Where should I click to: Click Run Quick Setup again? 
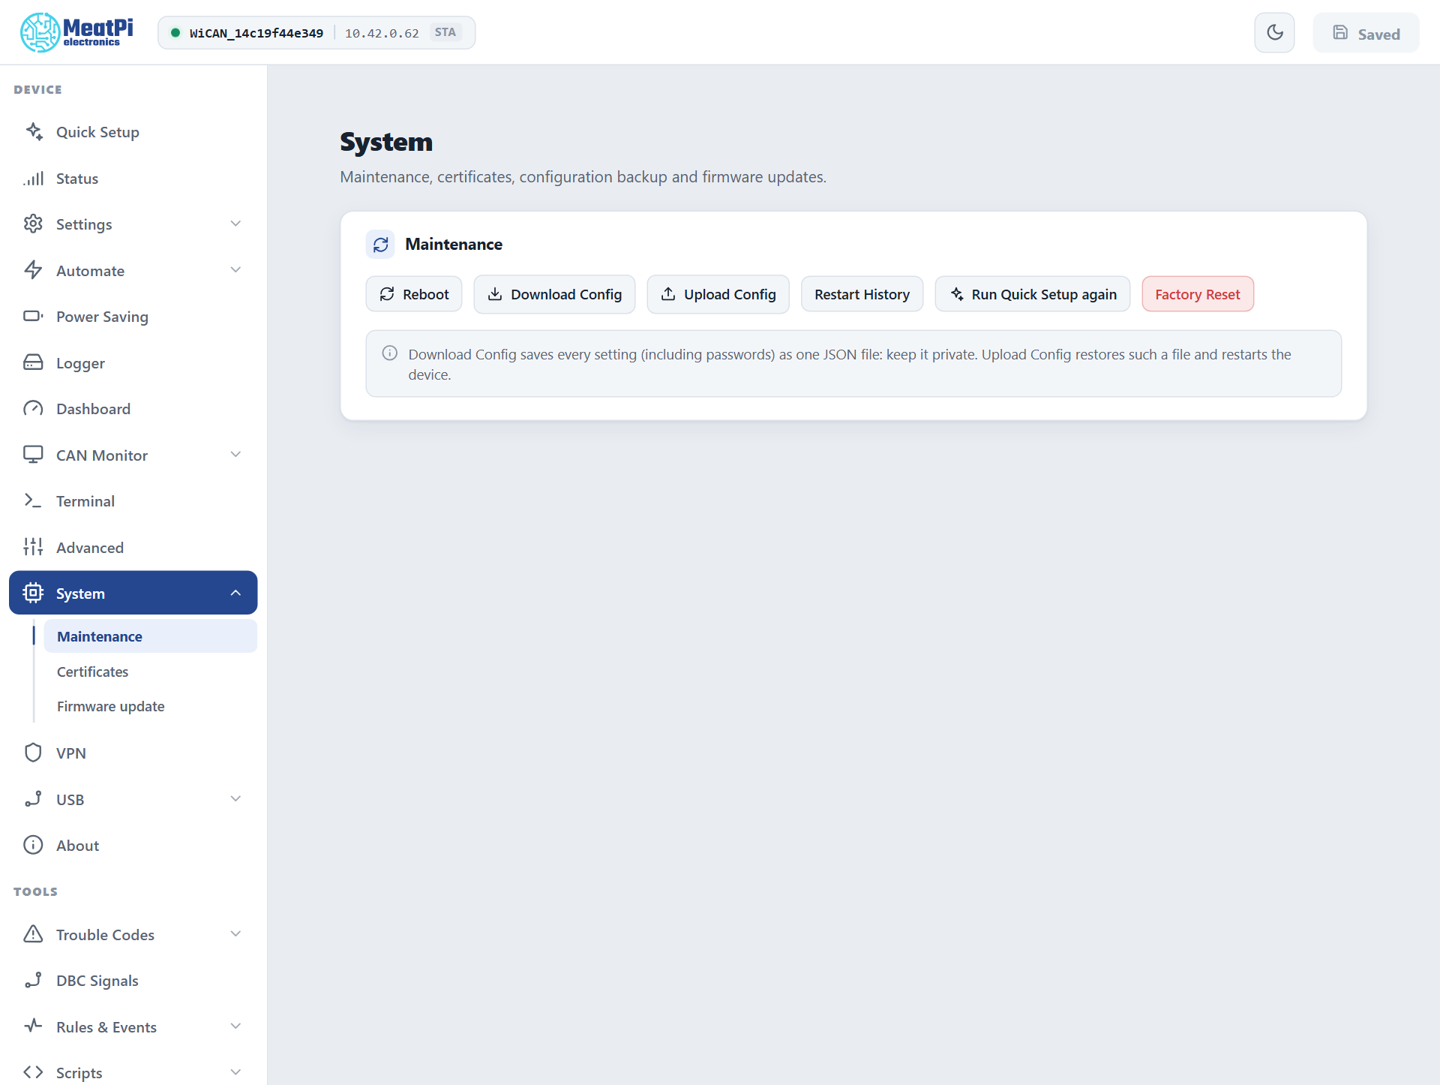click(x=1032, y=294)
